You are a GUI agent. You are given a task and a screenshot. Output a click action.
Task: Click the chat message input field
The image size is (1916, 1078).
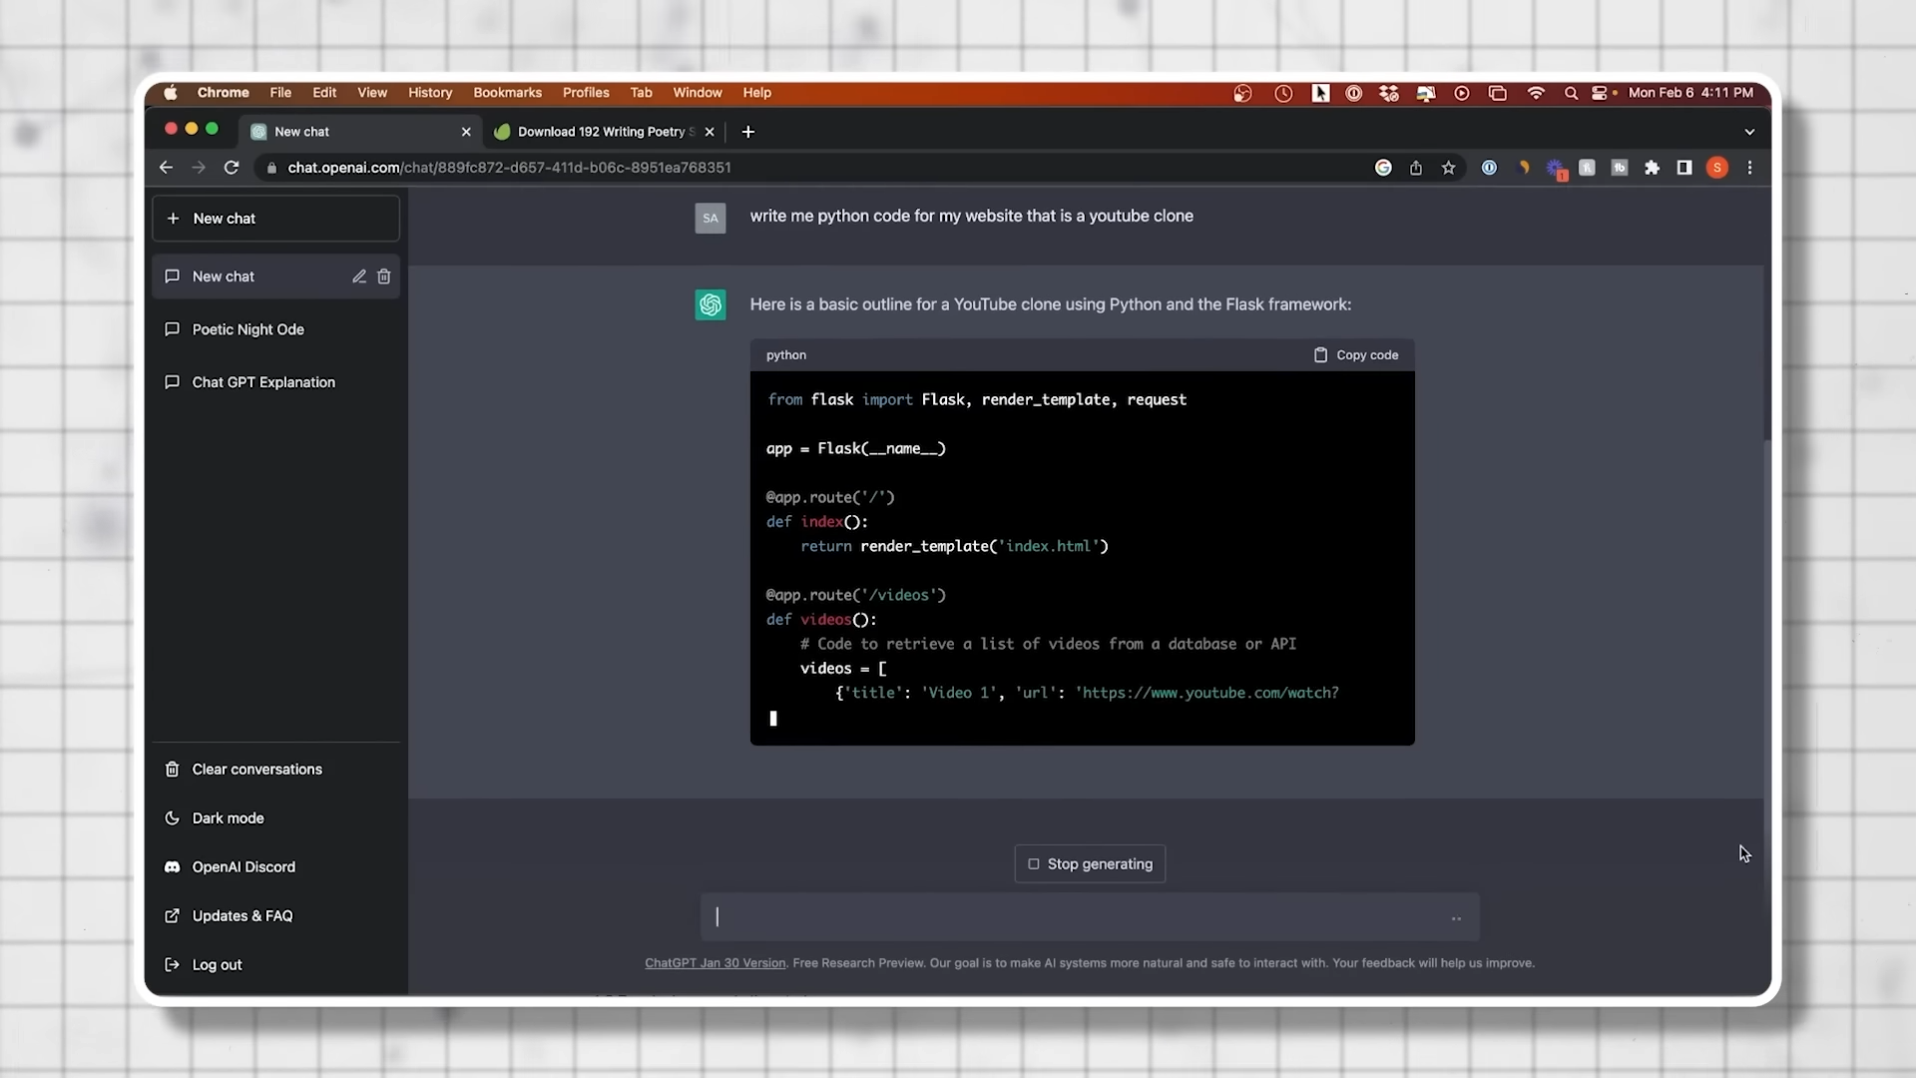pyautogui.click(x=1078, y=917)
